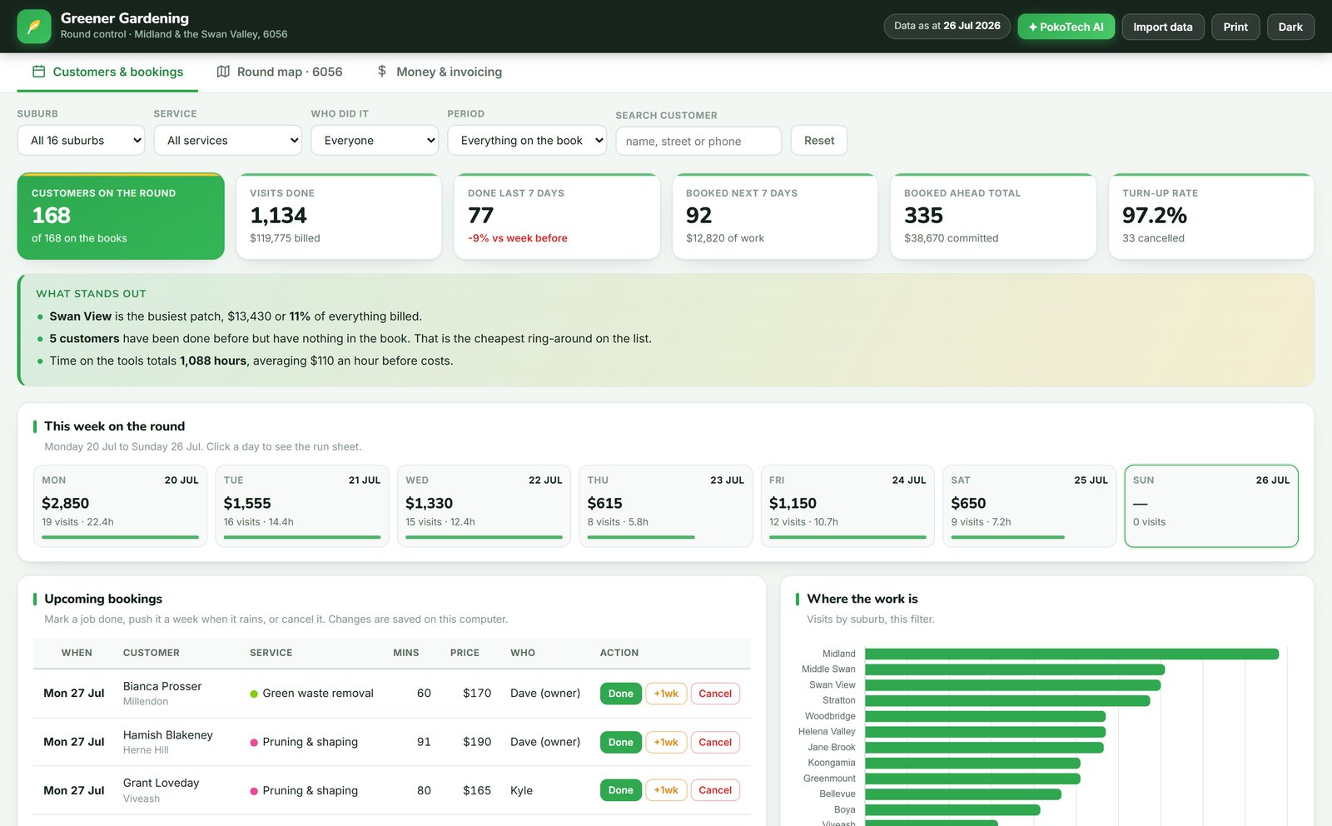Open Saturday 25 Jul run sheet
The height and width of the screenshot is (826, 1332).
(x=1030, y=506)
